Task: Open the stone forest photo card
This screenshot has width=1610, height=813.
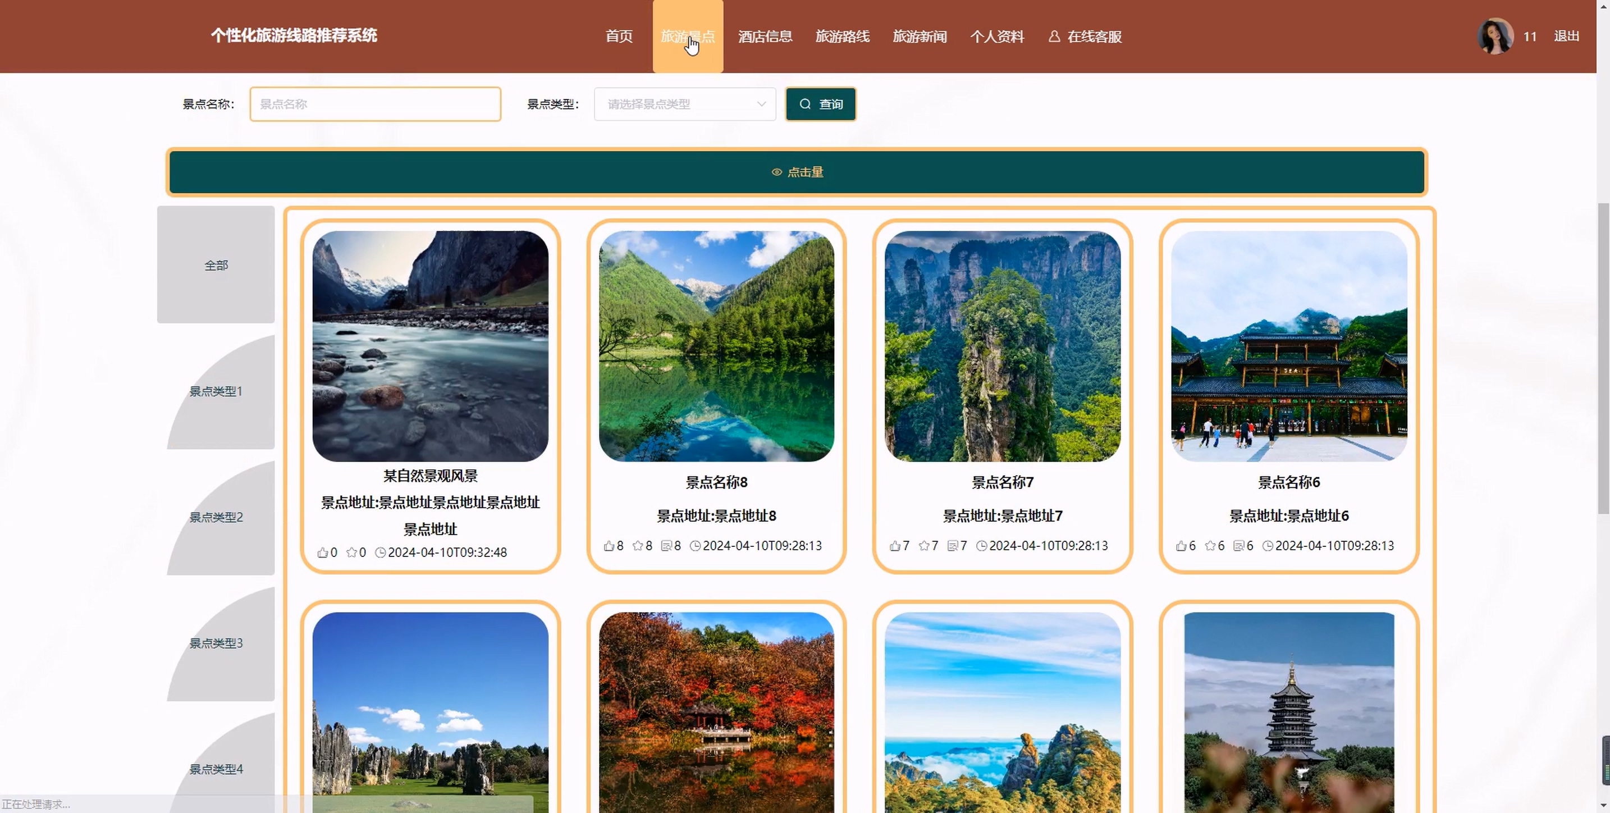Action: click(x=430, y=712)
